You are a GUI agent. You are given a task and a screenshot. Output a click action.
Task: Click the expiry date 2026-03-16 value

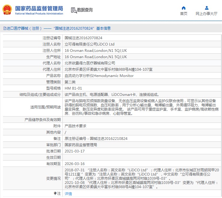pos(75,164)
